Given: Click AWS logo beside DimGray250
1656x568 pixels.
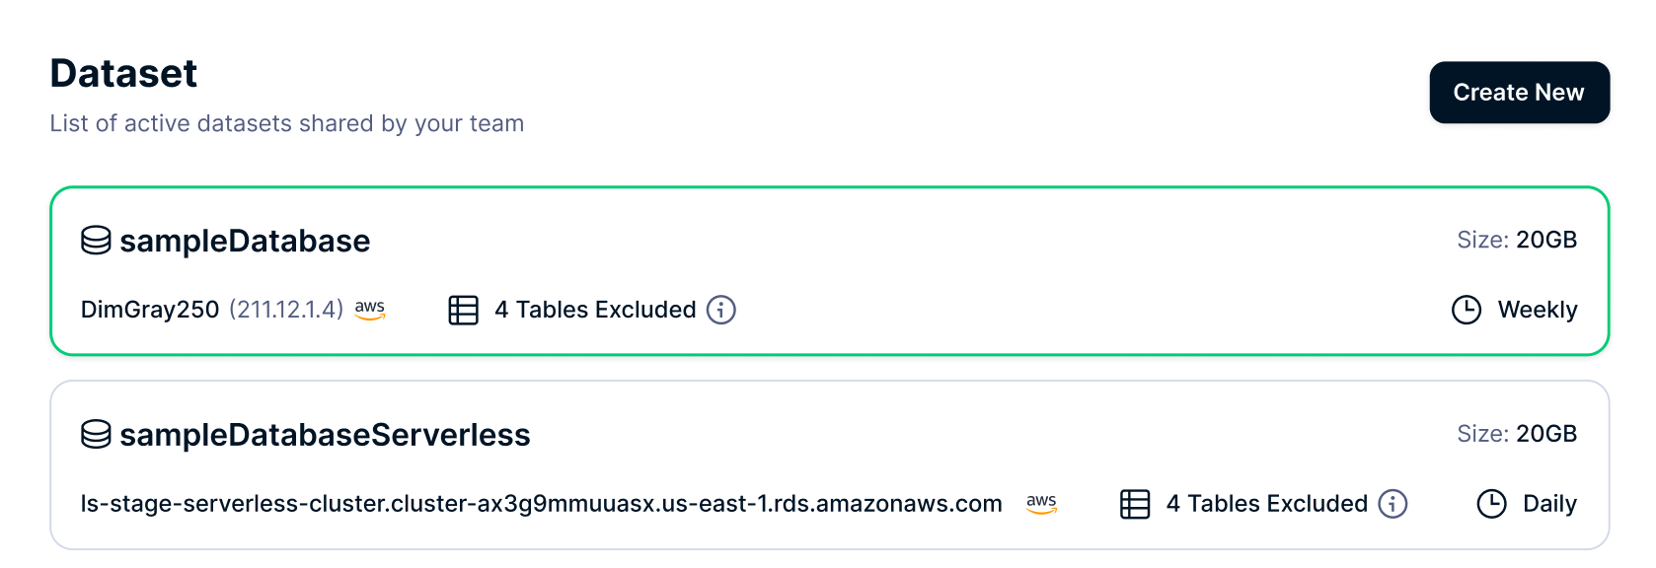Looking at the screenshot, I should pos(370,310).
